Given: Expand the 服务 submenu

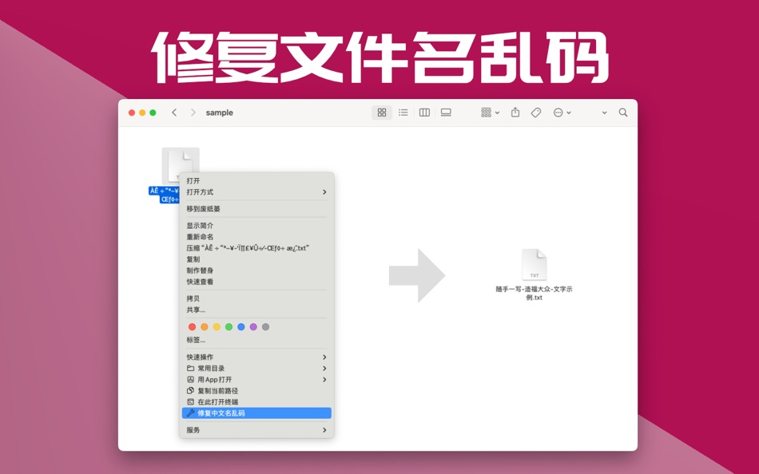Looking at the screenshot, I should pos(256,430).
